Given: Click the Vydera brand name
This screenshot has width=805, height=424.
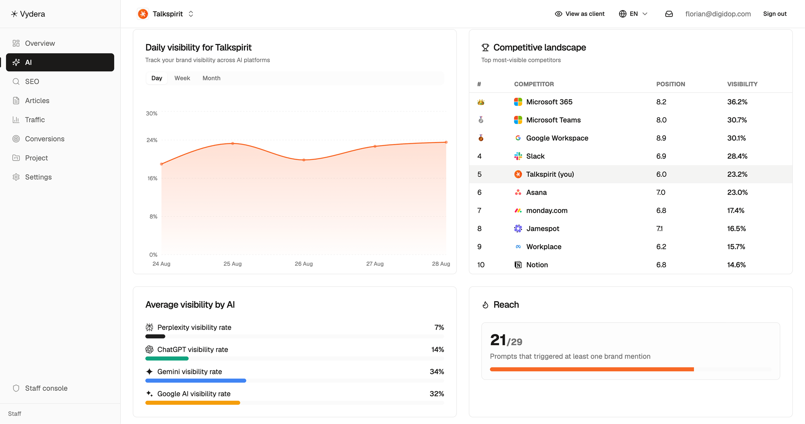Looking at the screenshot, I should pos(33,14).
